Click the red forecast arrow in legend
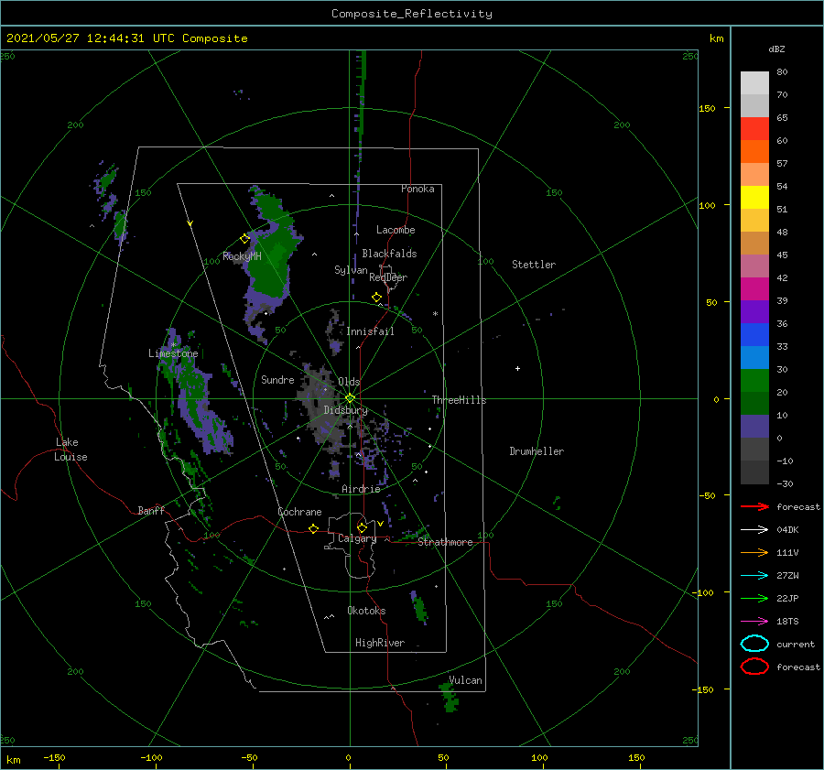The height and width of the screenshot is (770, 824). (754, 506)
